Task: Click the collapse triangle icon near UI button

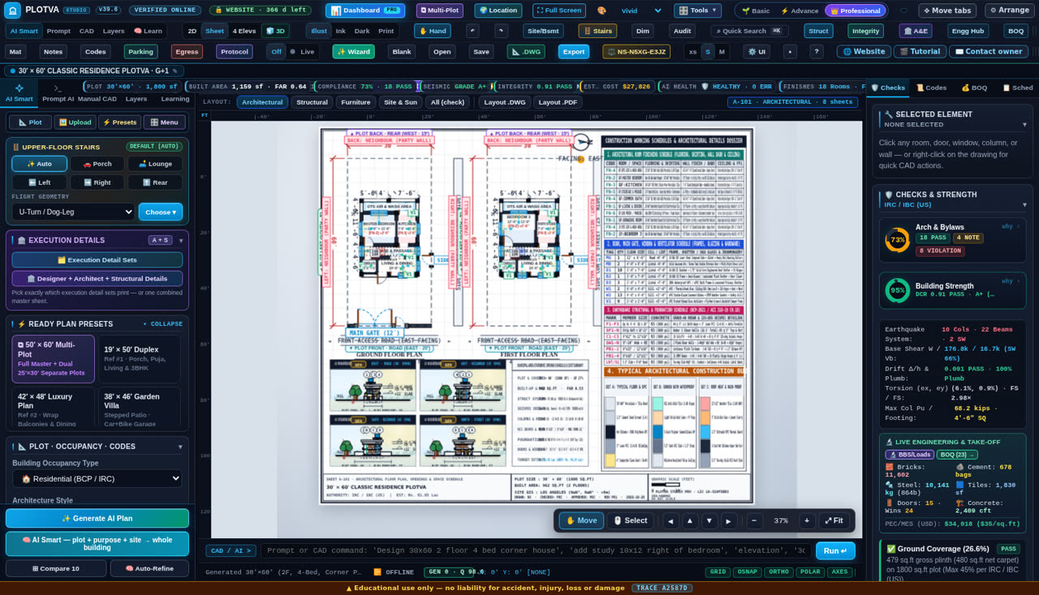Action: tap(790, 51)
